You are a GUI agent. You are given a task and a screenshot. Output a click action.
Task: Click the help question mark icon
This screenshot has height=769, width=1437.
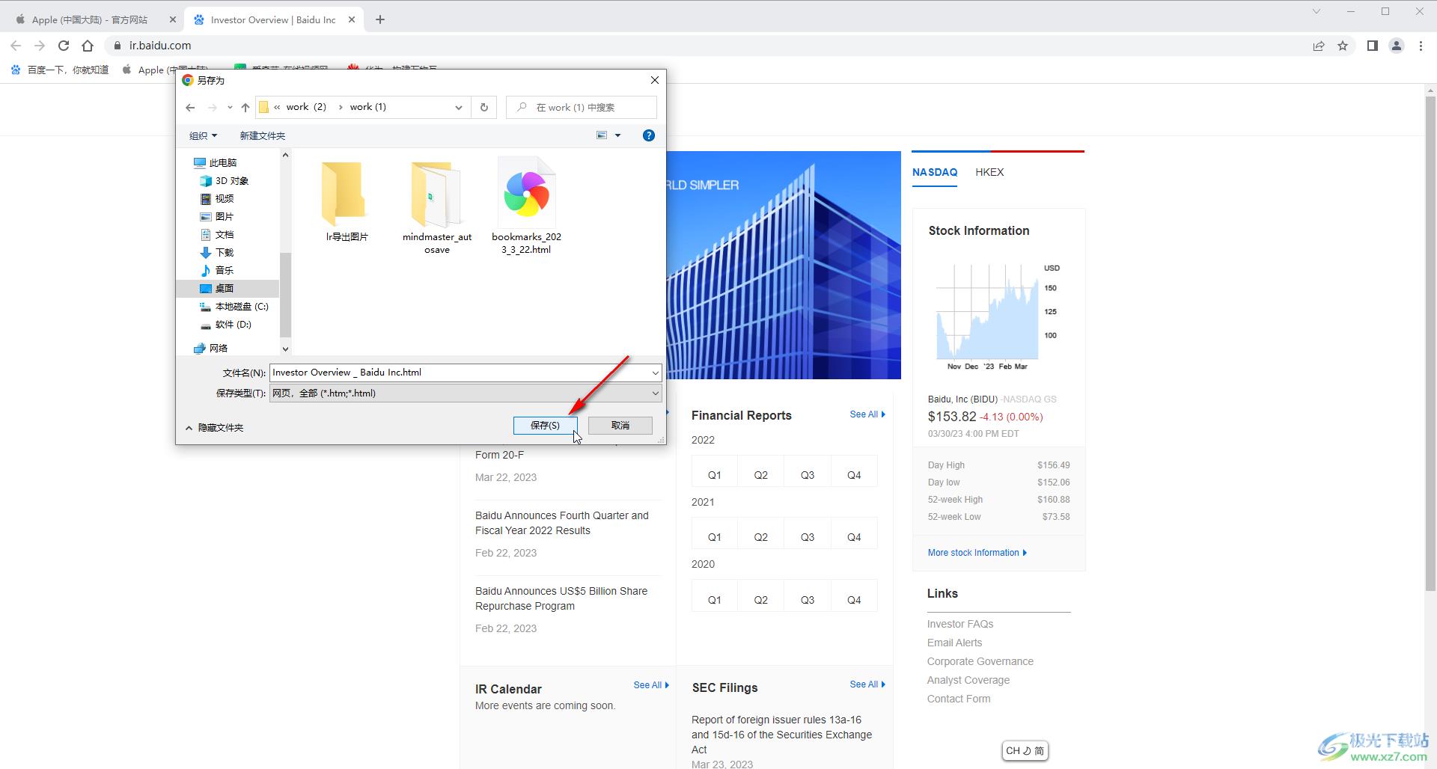pos(649,135)
